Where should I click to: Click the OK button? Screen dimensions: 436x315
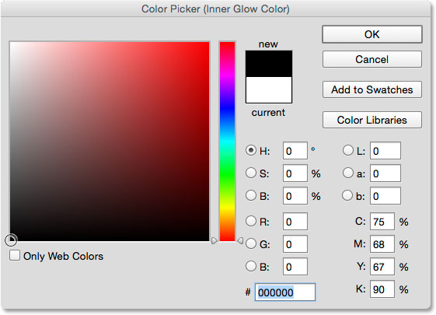372,34
